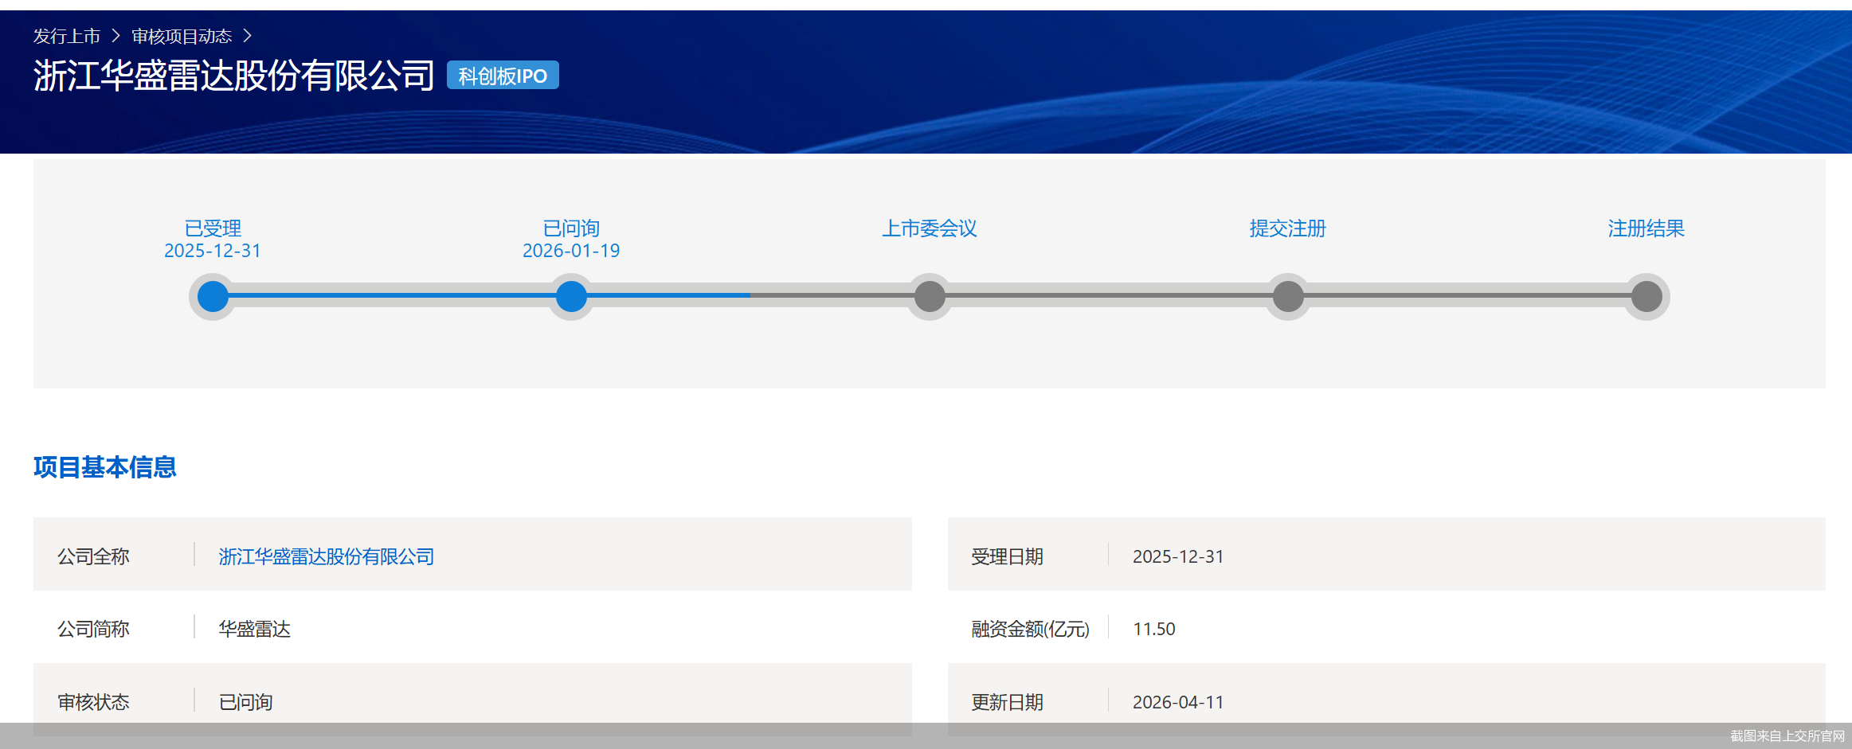This screenshot has width=1852, height=749.
Task: Click the 项目基本信息 section heading
Action: pos(105,467)
